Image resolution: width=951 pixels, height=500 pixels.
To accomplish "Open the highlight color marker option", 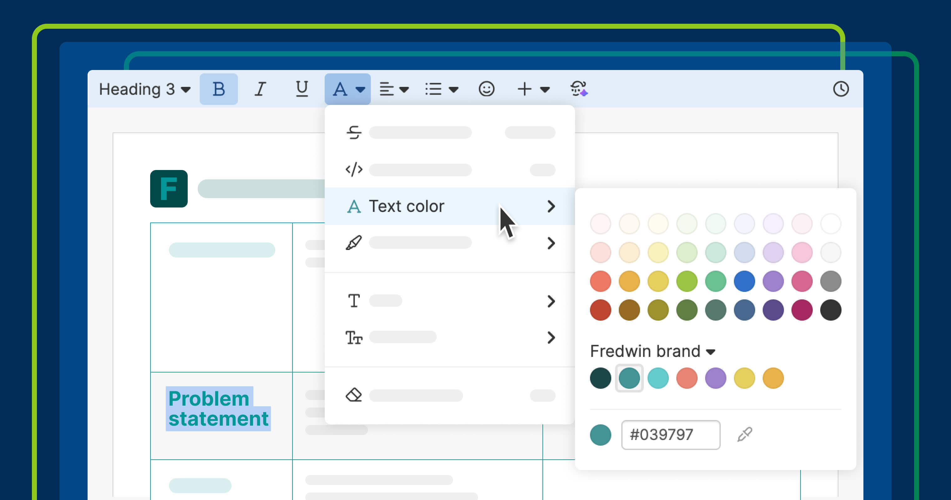I will (x=450, y=243).
